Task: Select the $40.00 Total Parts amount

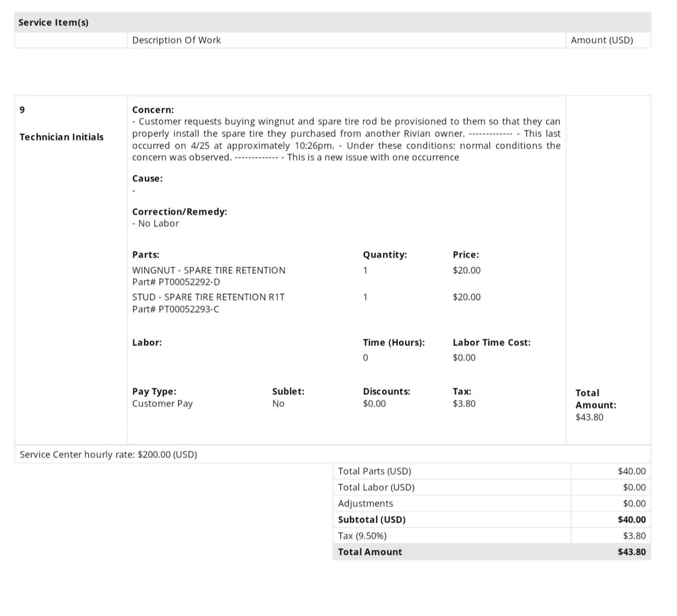Action: (x=631, y=471)
